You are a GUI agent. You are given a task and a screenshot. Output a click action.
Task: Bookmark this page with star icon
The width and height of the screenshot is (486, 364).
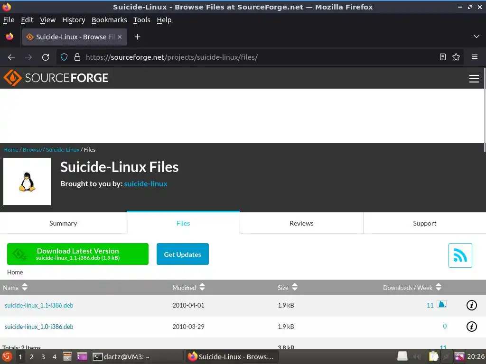point(456,57)
